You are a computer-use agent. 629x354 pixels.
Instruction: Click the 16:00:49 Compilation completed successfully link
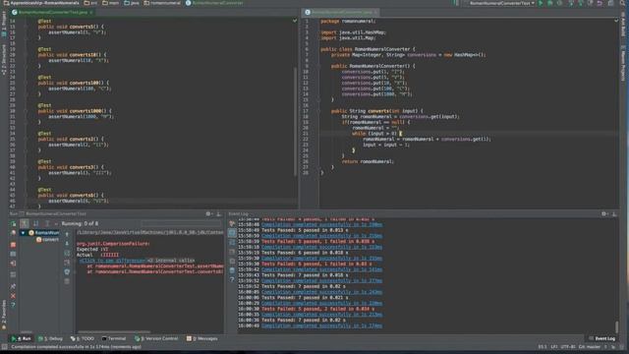[321, 325]
